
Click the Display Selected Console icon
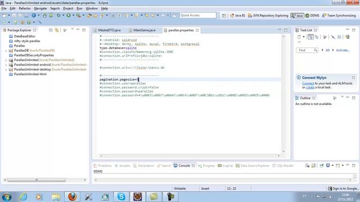coord(328,166)
